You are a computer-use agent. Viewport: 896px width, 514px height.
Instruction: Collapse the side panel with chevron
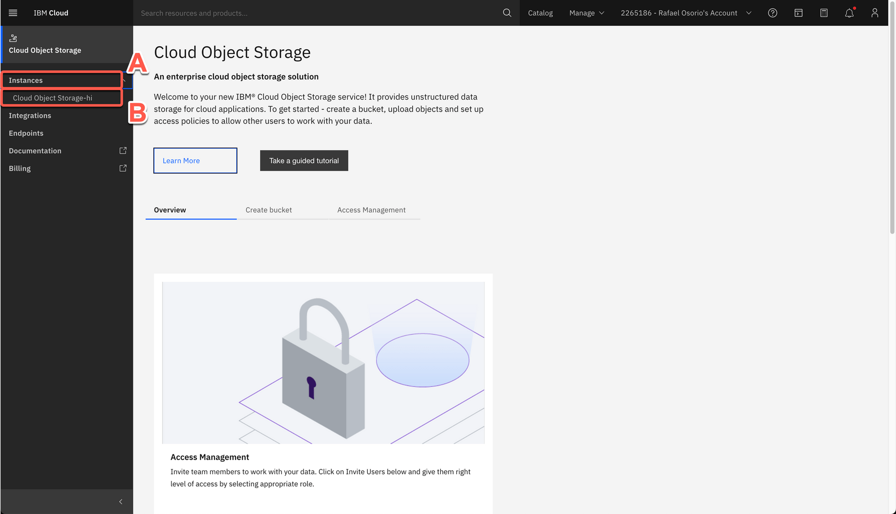pos(120,502)
